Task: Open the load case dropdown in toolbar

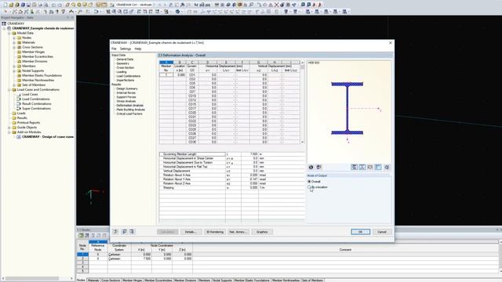Action: point(154,5)
